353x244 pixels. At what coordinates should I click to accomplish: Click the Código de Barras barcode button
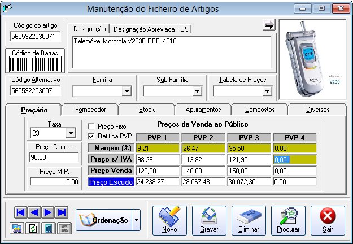(x=35, y=59)
